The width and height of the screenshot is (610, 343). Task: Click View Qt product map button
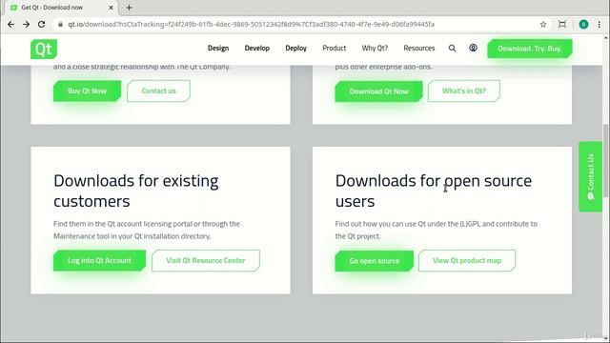click(467, 260)
